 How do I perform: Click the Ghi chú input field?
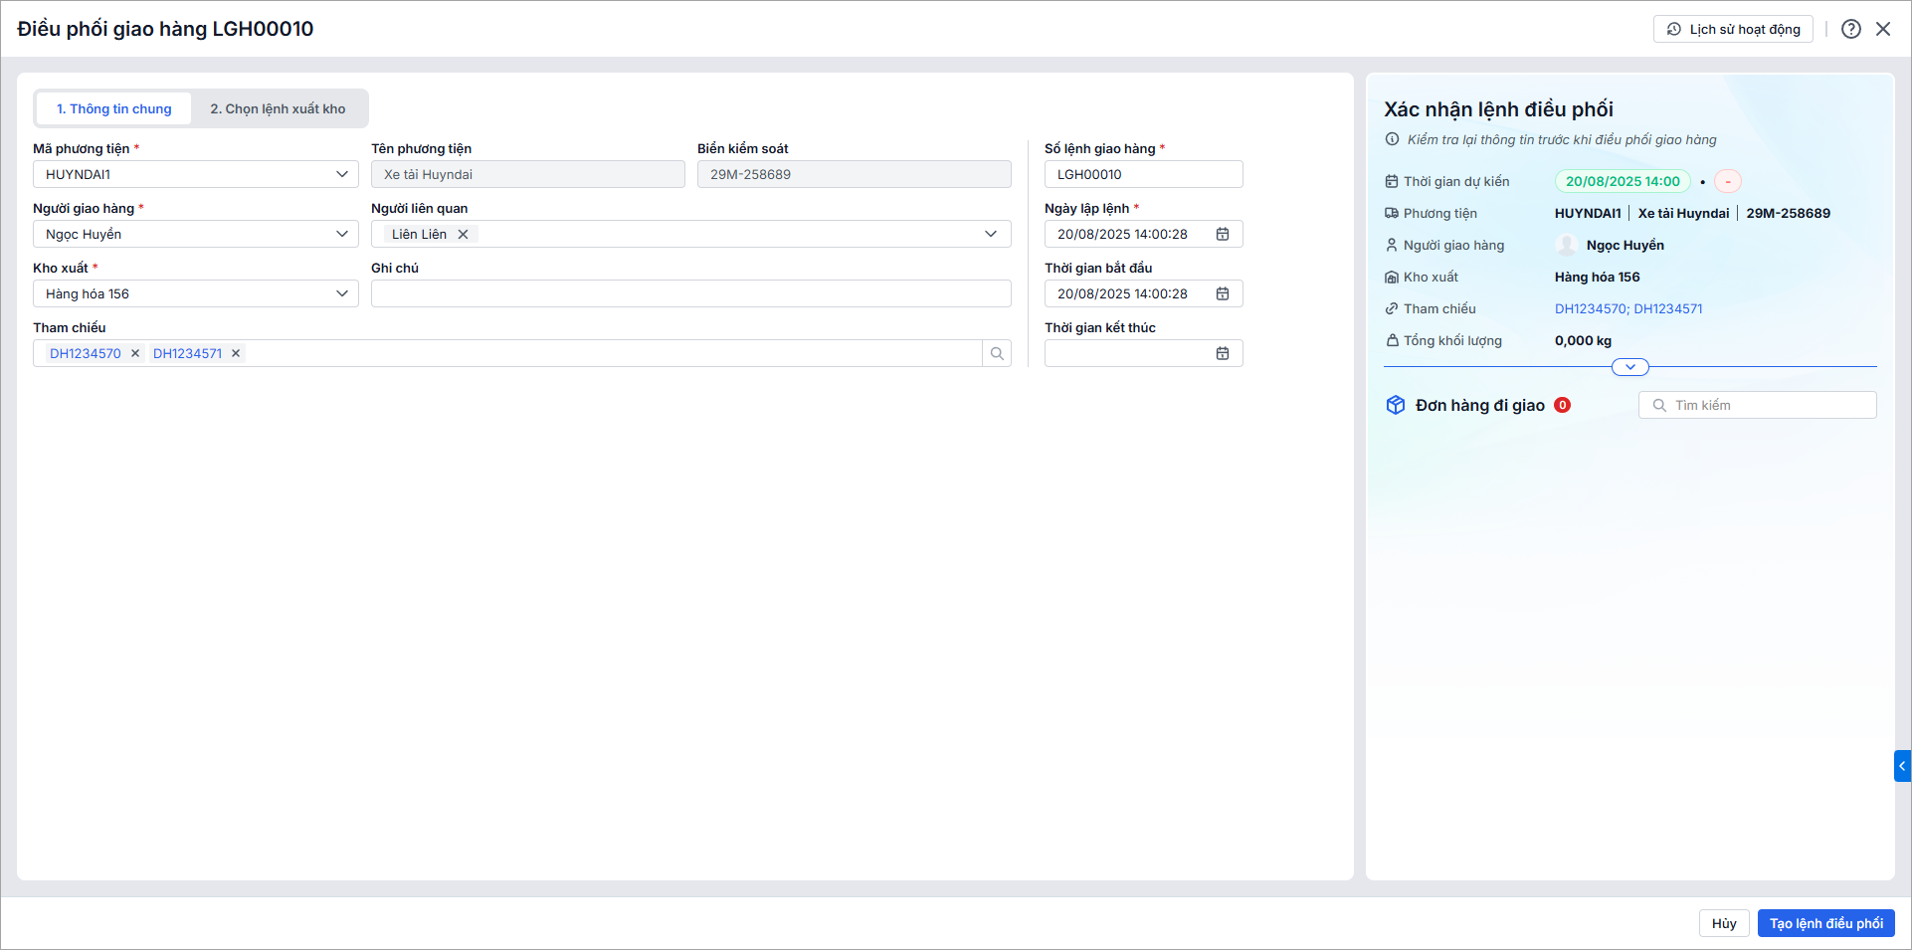[x=690, y=293]
